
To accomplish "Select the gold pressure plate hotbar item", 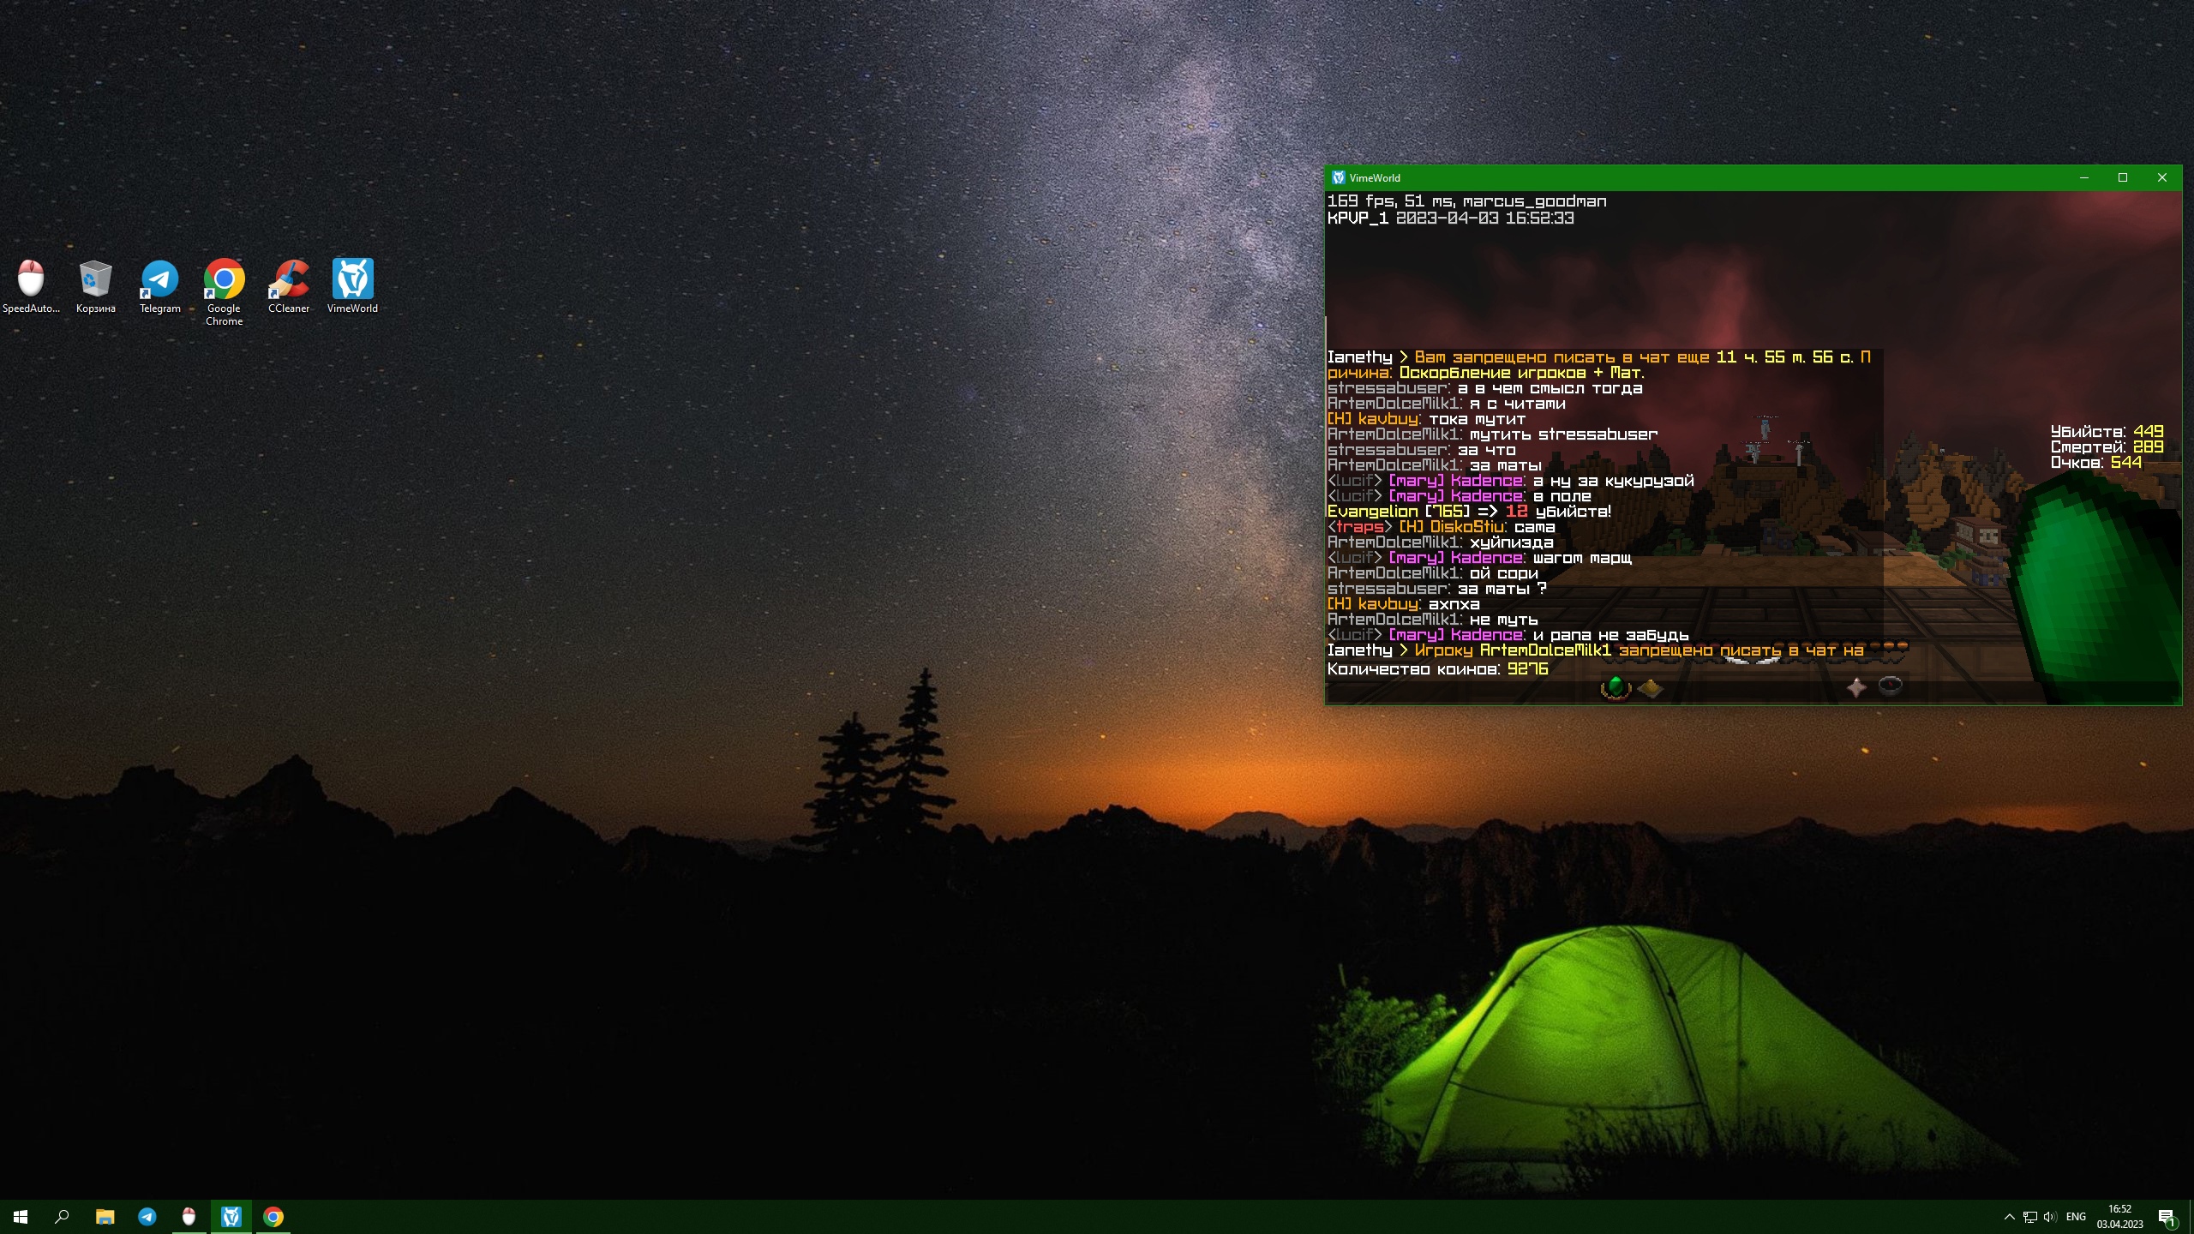I will click(1650, 688).
